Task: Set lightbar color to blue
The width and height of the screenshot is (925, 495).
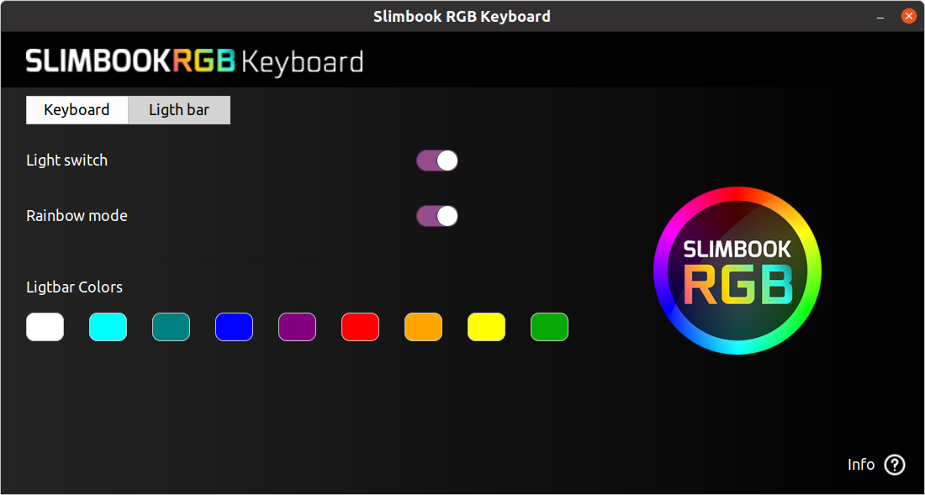Action: (x=234, y=327)
